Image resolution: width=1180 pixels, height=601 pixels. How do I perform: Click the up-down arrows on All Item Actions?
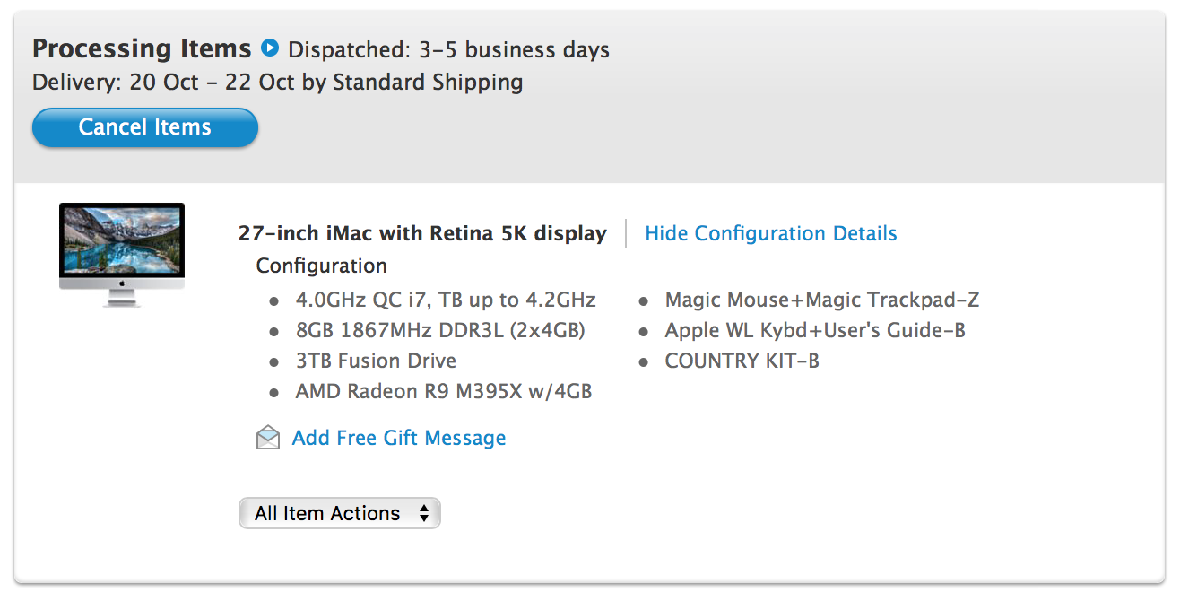point(424,513)
